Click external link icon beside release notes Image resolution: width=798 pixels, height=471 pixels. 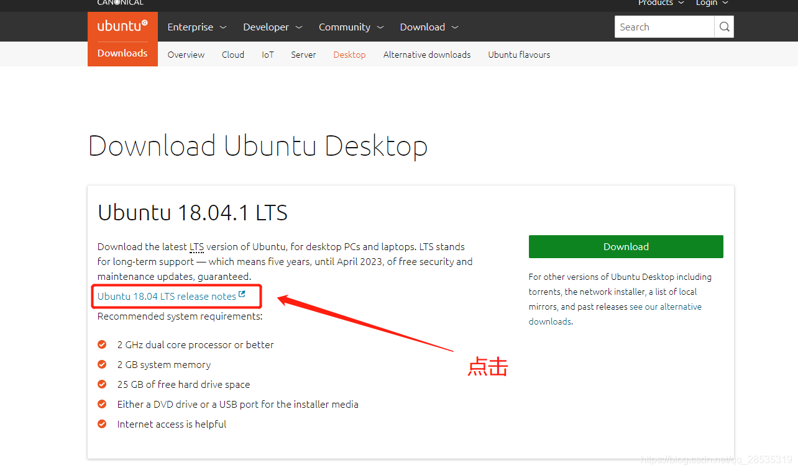coord(242,294)
